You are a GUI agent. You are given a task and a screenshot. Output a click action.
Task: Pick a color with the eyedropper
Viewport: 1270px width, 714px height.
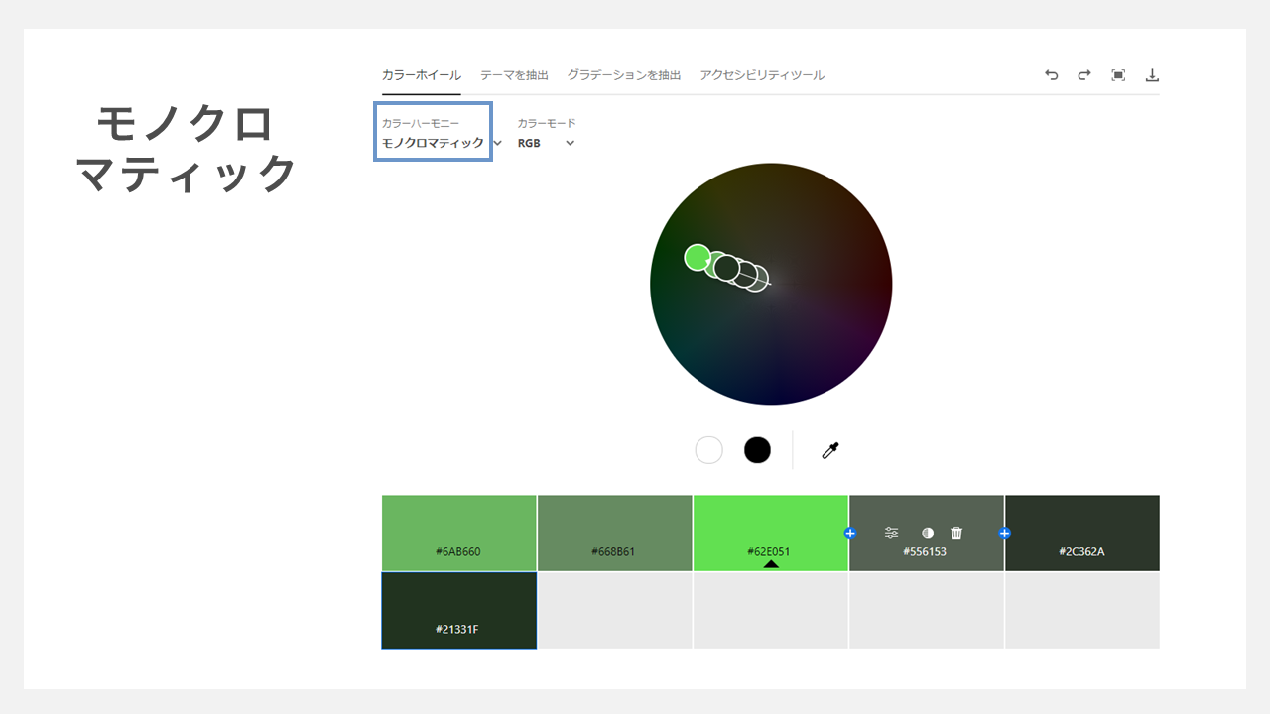point(830,450)
